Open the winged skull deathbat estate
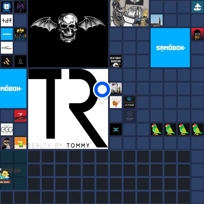Viewport: 204px width, 204px height. coord(68,33)
